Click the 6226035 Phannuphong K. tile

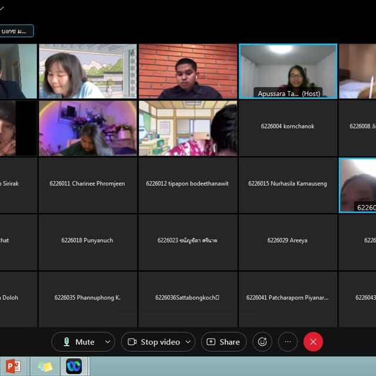point(88,298)
